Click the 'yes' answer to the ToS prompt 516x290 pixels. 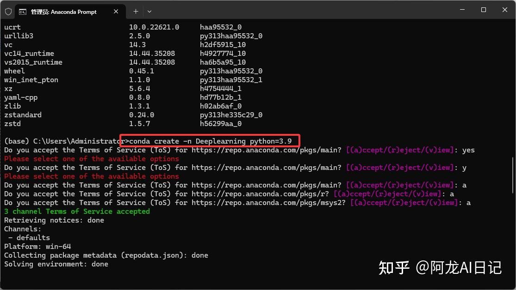click(x=468, y=150)
